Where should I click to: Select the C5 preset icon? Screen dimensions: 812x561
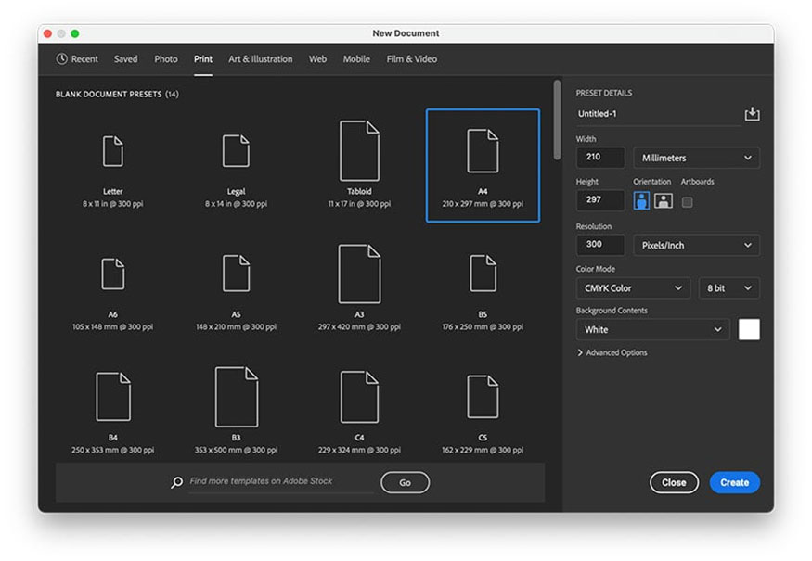coord(483,397)
